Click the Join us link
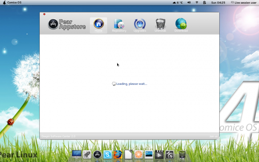The height and width of the screenshot is (162, 259). click(213, 136)
